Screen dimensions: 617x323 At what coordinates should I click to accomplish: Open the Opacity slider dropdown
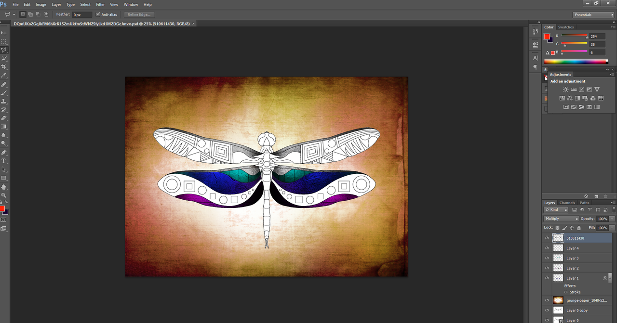(x=612, y=219)
